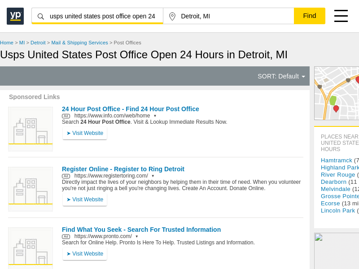Click the Ad badge next to registertoring.com URL
Image resolution: width=359 pixels, height=269 pixels.
tap(66, 176)
